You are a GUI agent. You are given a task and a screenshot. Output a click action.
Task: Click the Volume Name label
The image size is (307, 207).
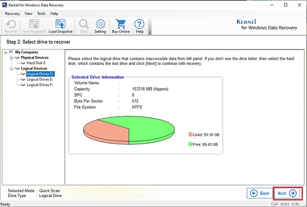[x=86, y=83]
